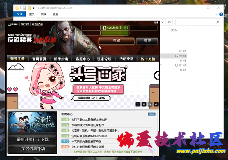
Task: Open the 活动专区 tab
Action: point(127,59)
